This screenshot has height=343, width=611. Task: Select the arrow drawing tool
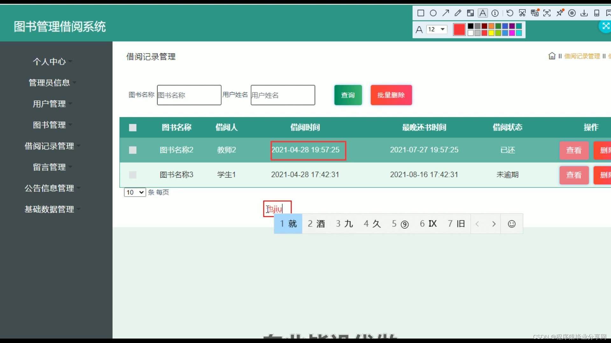click(446, 13)
